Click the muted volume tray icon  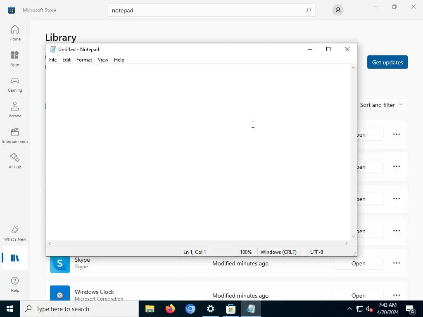370,309
